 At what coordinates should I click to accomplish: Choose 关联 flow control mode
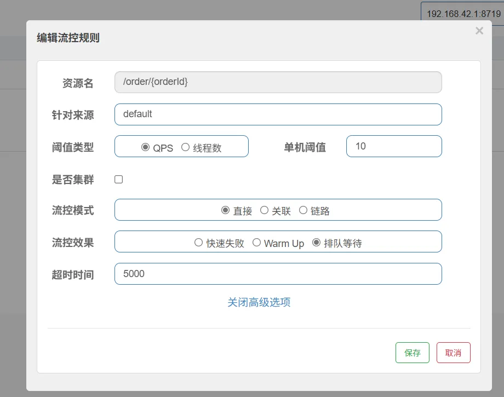(264, 210)
